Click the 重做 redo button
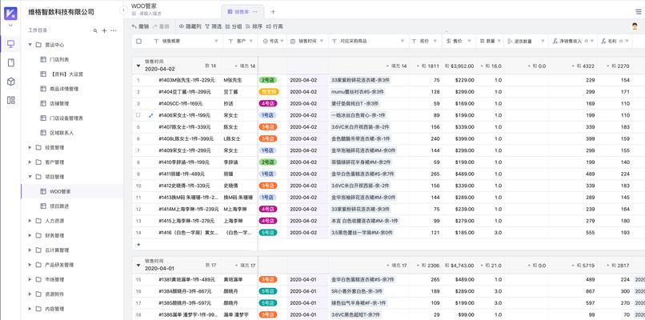 pyautogui.click(x=161, y=26)
